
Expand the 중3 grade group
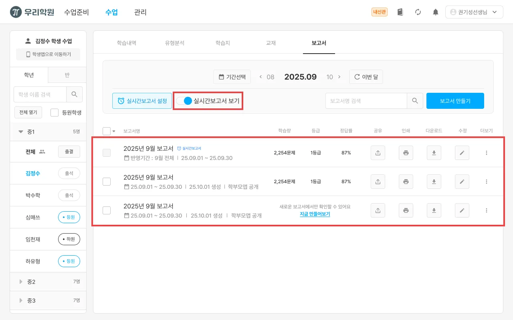21,300
